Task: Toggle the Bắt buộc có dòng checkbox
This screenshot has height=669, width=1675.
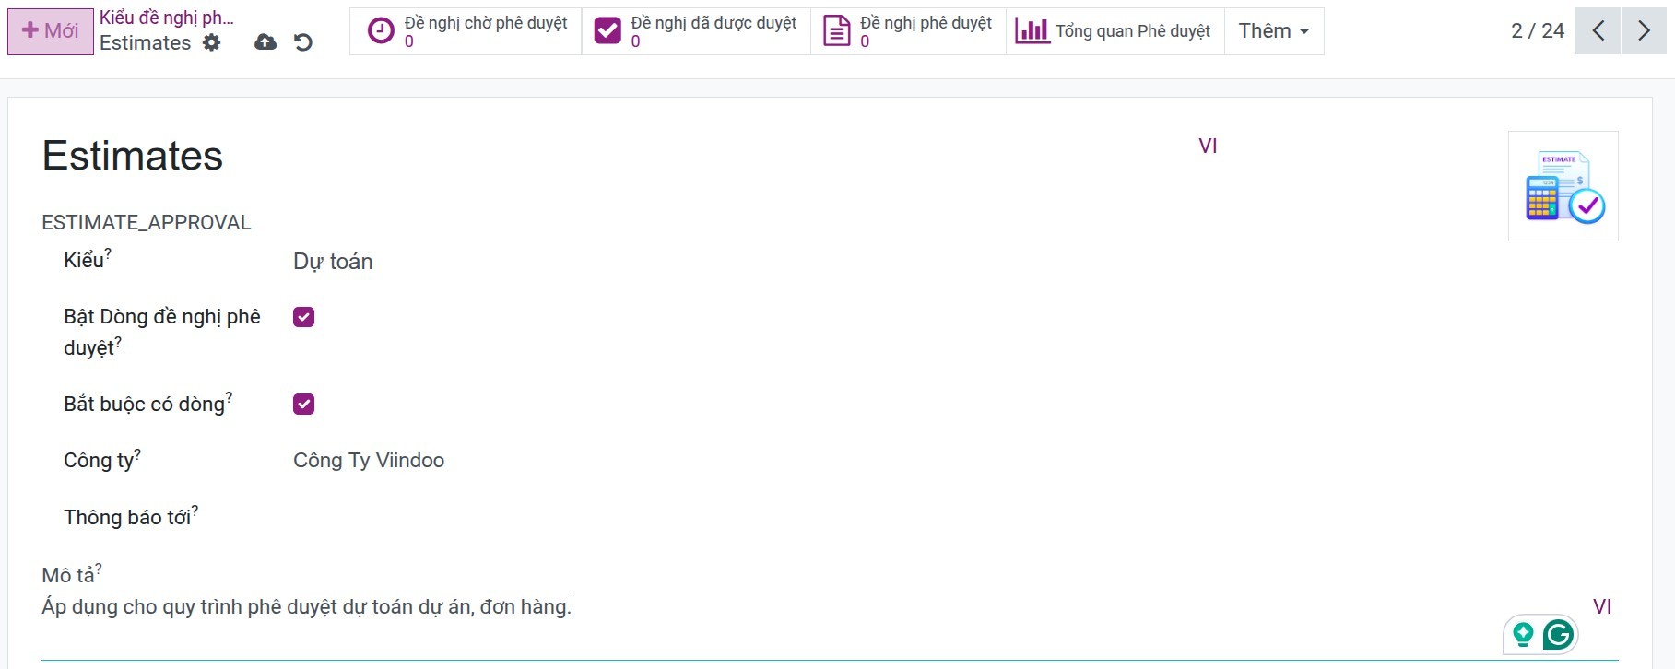Action: pyautogui.click(x=303, y=404)
